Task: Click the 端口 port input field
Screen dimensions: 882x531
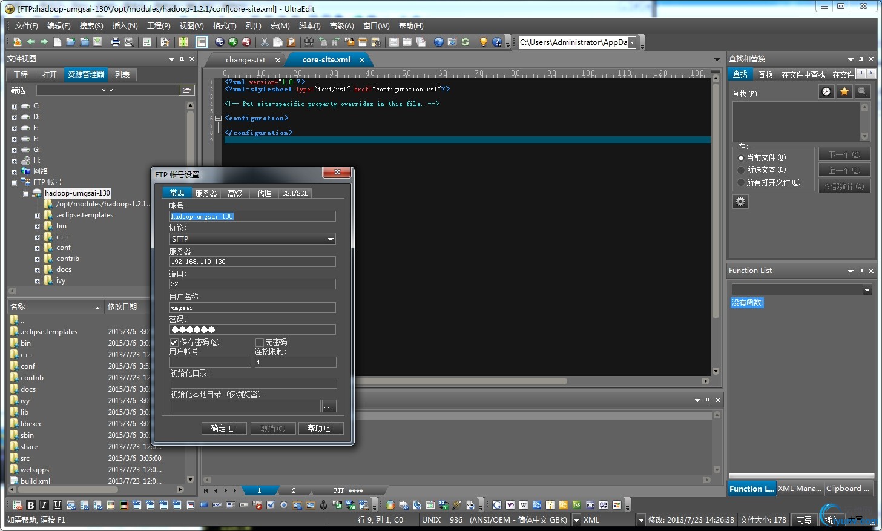Action: click(252, 284)
